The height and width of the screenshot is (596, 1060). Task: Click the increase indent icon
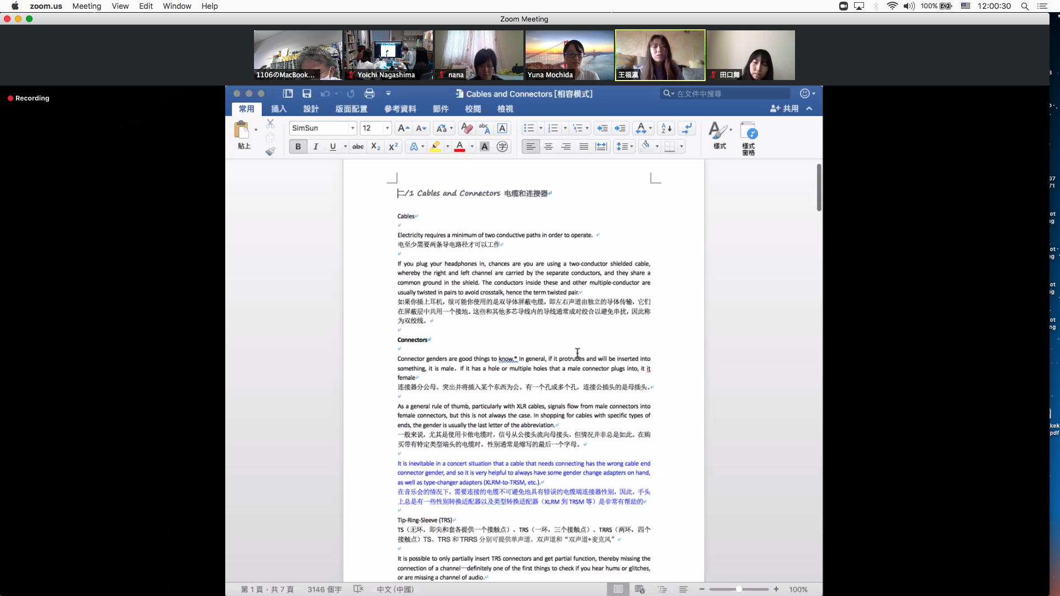tap(620, 128)
